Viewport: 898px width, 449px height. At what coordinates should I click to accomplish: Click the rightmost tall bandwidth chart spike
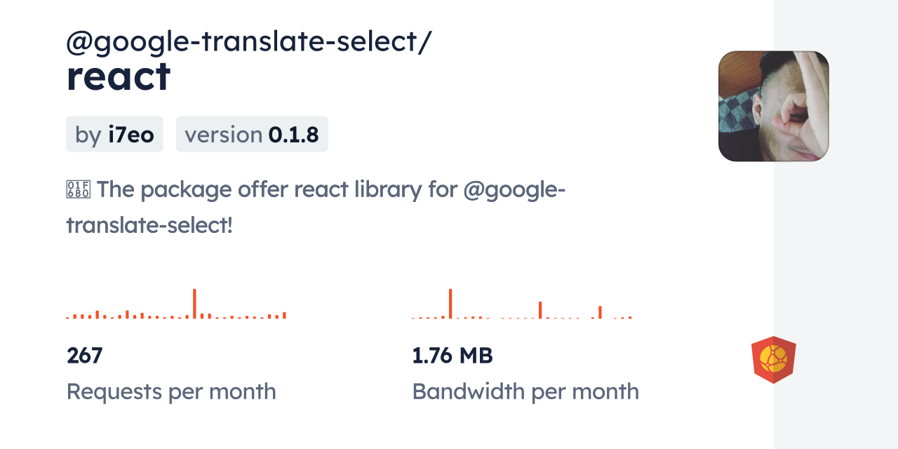tap(600, 312)
